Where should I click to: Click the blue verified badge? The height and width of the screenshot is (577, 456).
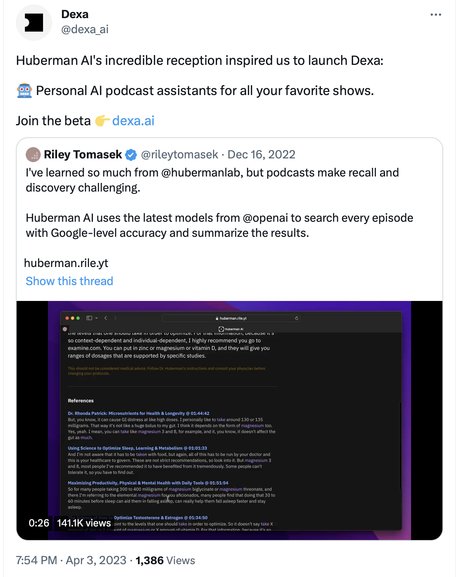[131, 155]
